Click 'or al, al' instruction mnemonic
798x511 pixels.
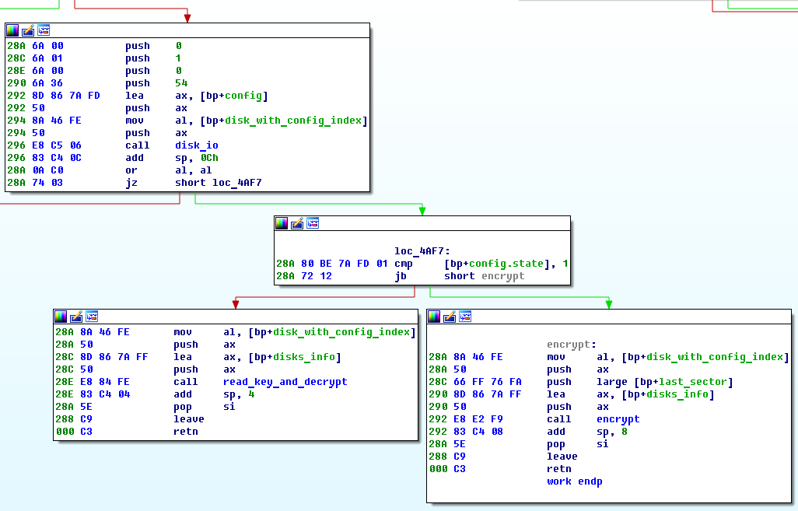tap(131, 170)
